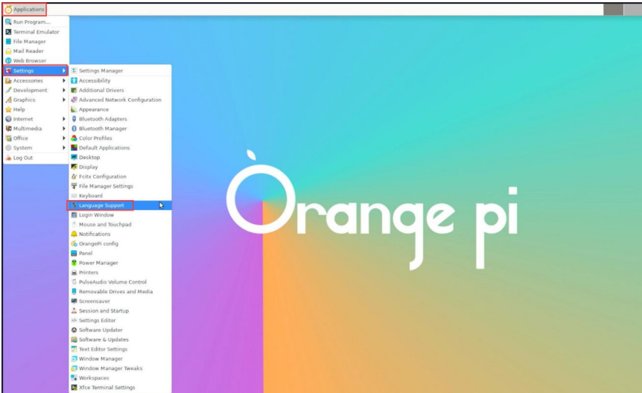This screenshot has height=393, width=642.
Task: Click the Color Profiles icon
Action: (x=74, y=138)
